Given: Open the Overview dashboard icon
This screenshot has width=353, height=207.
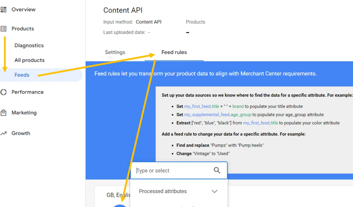Looking at the screenshot, I should tap(3, 10).
